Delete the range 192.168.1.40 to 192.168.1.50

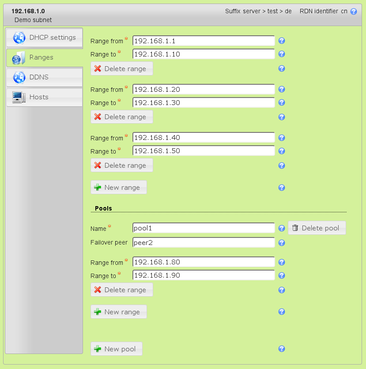click(x=121, y=166)
